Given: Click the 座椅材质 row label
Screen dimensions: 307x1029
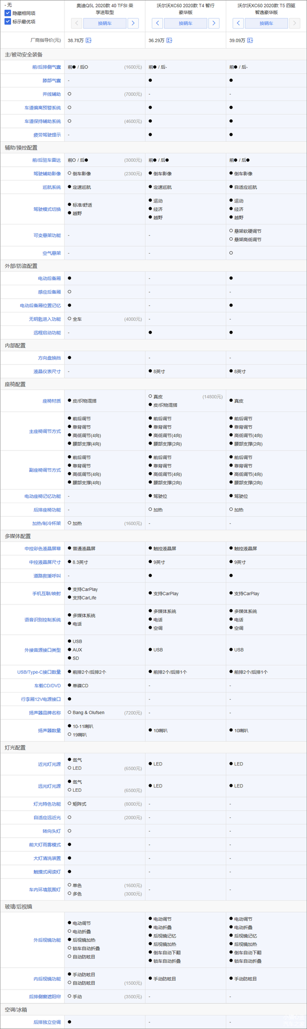Looking at the screenshot, I should (x=52, y=401).
